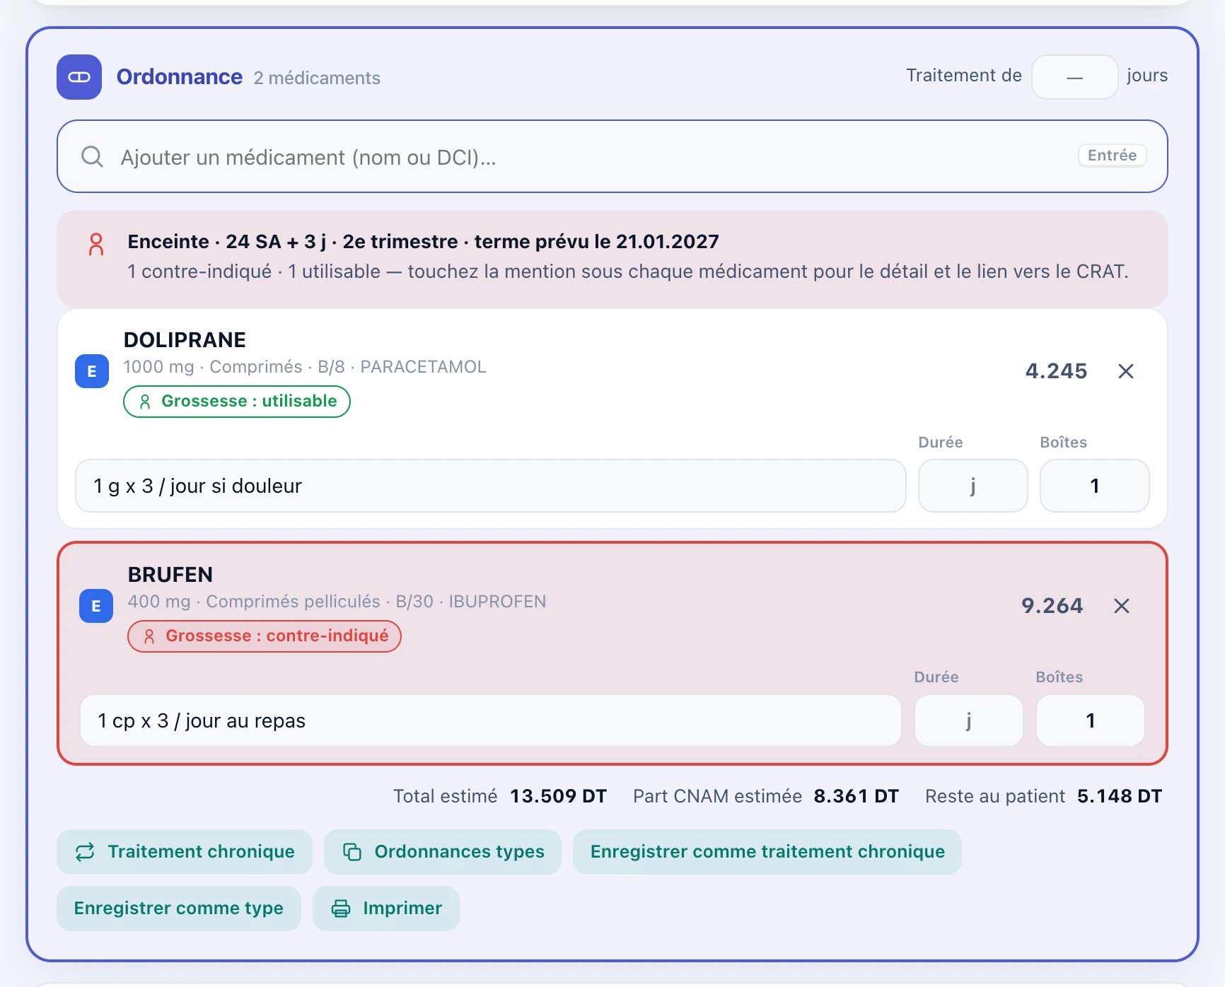Click the 'Reste au patient' value 5.148 DT
The height and width of the screenshot is (987, 1225).
coord(1120,797)
